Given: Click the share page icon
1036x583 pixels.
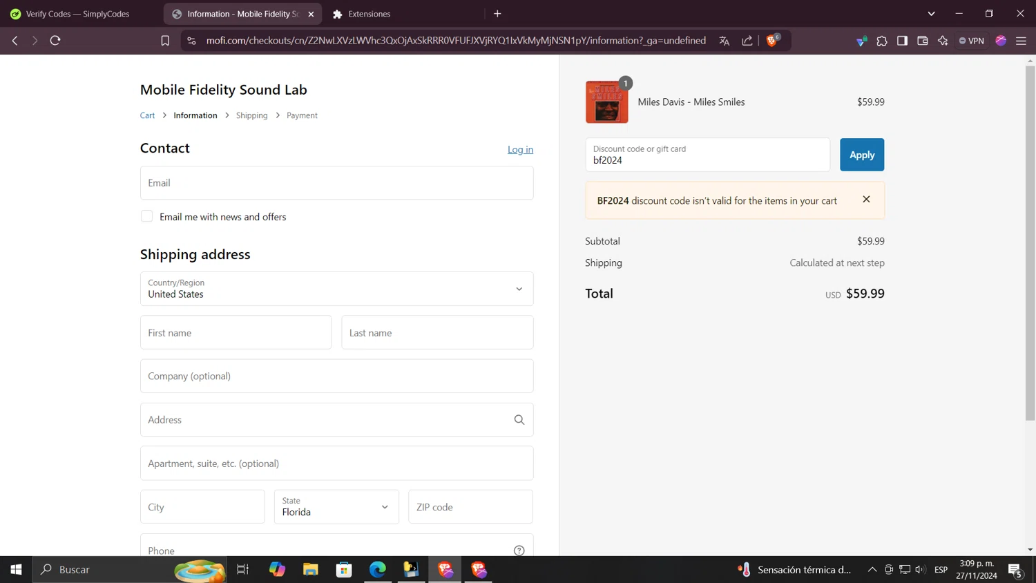Looking at the screenshot, I should (x=747, y=41).
